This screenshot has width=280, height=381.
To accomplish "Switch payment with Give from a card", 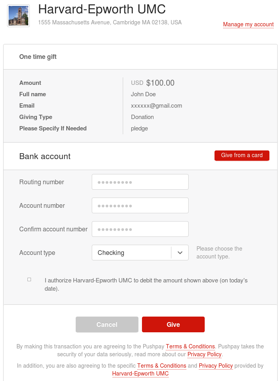I will click(242, 156).
